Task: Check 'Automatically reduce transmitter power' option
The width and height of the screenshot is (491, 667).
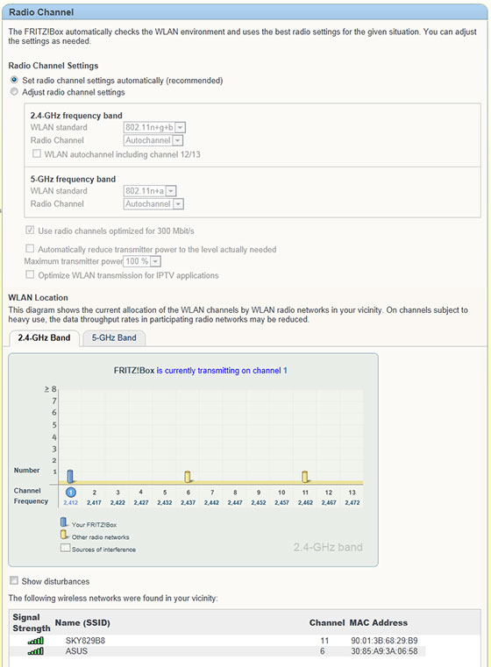Action: tap(30, 248)
